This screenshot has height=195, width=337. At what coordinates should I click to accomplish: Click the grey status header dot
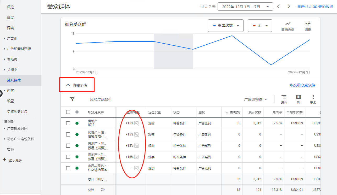coord(77,112)
